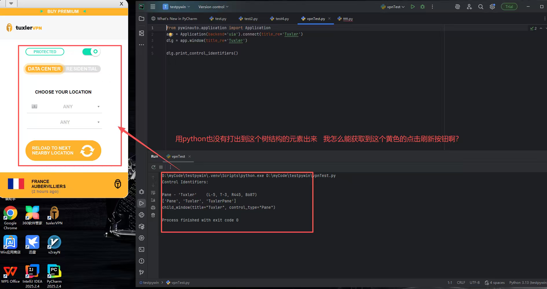The width and height of the screenshot is (547, 289).
Task: Click Scroll to End icon in Run console
Action: click(153, 200)
